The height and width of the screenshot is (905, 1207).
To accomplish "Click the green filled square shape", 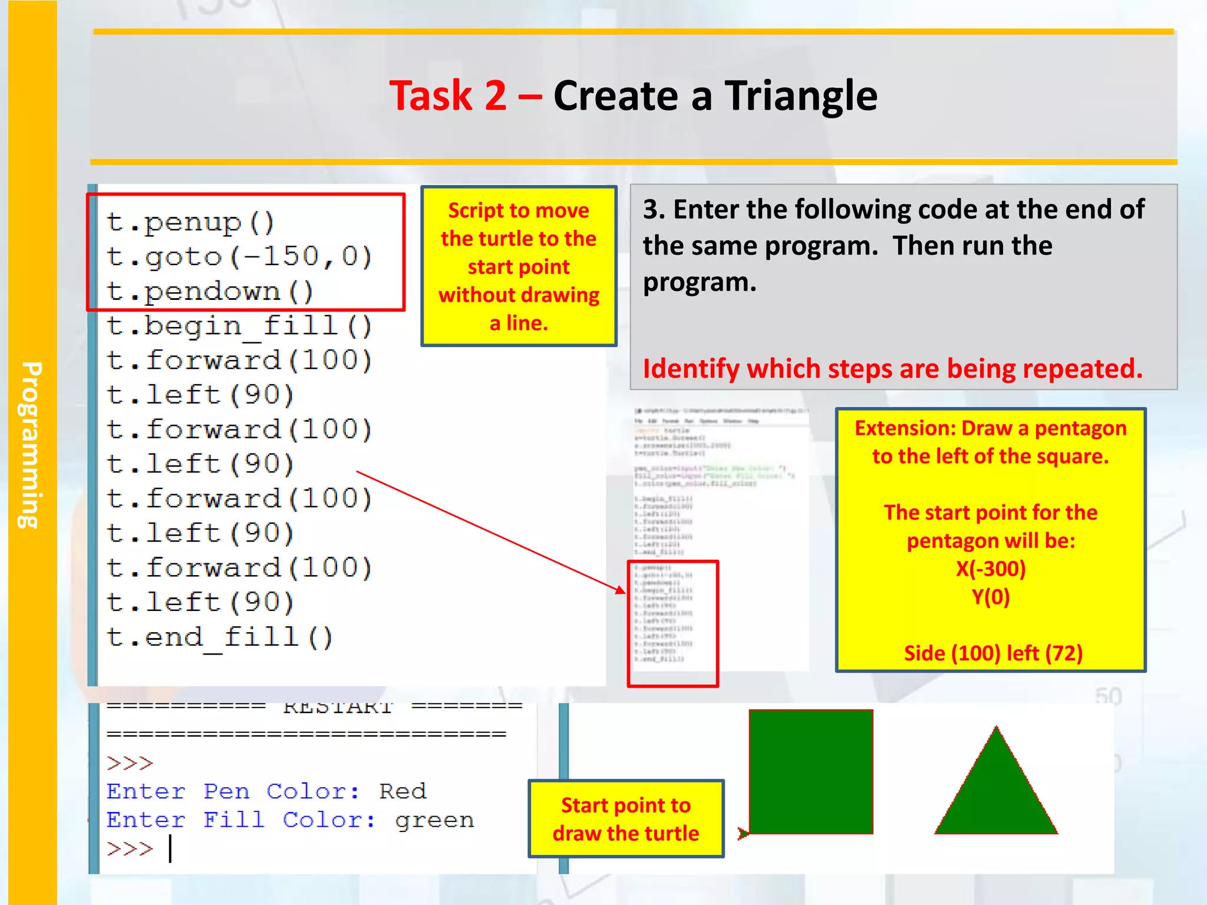I will point(810,771).
